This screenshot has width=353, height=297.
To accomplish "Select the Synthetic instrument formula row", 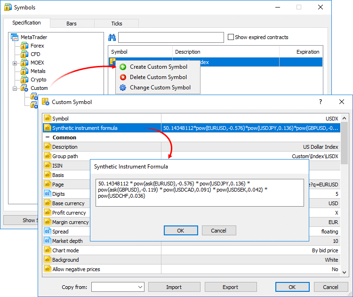I will pyautogui.click(x=192, y=128).
